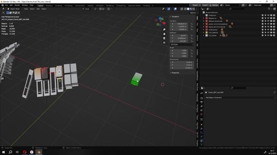Screen dimensions: 277x155
Task: Toggle X-ray mode in viewport header
Action: 182,9
